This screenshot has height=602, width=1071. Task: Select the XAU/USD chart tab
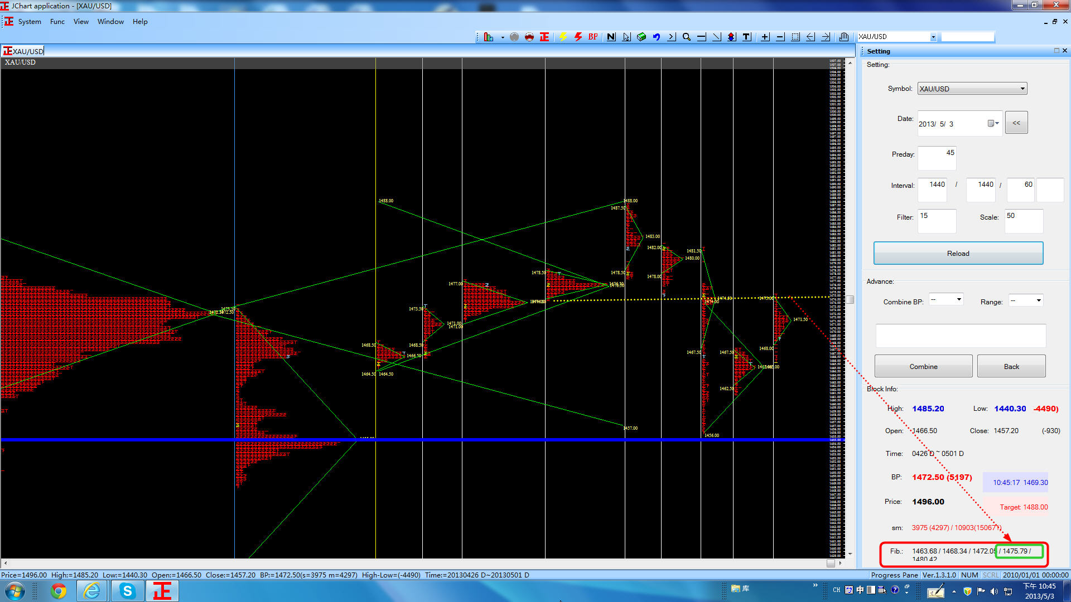23,51
